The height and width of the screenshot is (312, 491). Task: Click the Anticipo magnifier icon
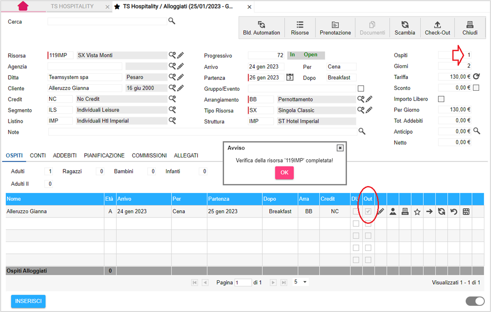click(x=477, y=131)
